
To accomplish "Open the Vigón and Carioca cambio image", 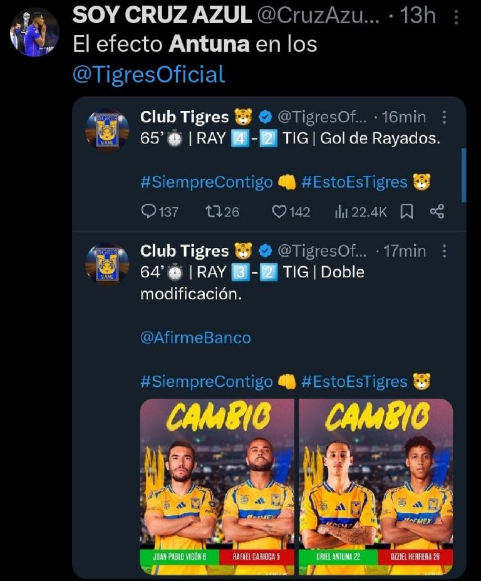I will click(217, 486).
